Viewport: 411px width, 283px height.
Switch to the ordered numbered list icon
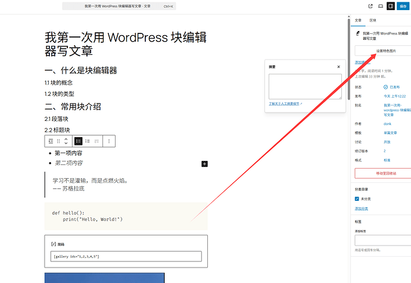(x=88, y=141)
